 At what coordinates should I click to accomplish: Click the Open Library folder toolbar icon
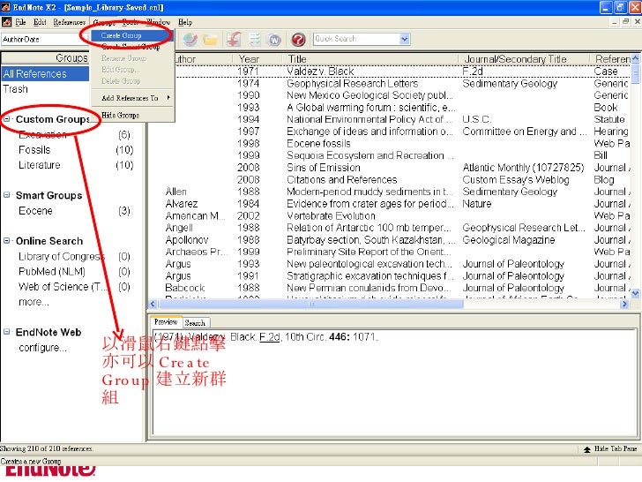click(210, 40)
